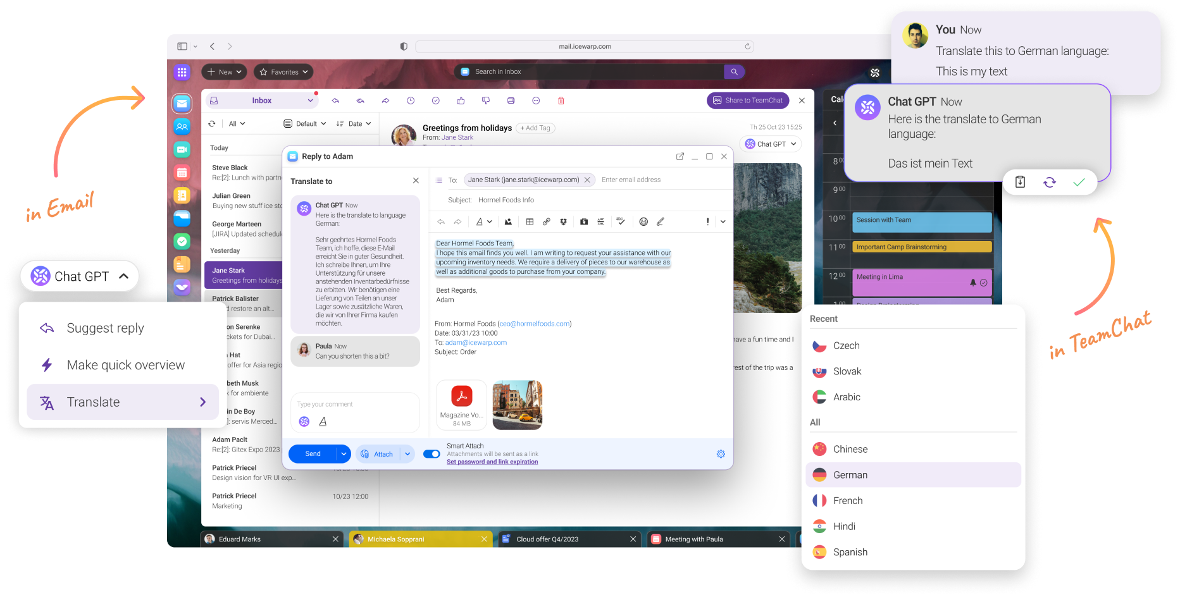Click the Reply All icon in the mail toolbar
Screen dimensions: 1180x597
point(360,101)
